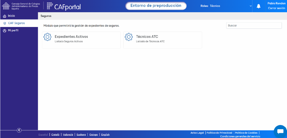Open the Expedientes Activos card

tap(81, 40)
